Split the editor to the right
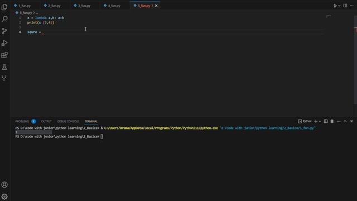This screenshot has height=201, width=357. (x=345, y=6)
